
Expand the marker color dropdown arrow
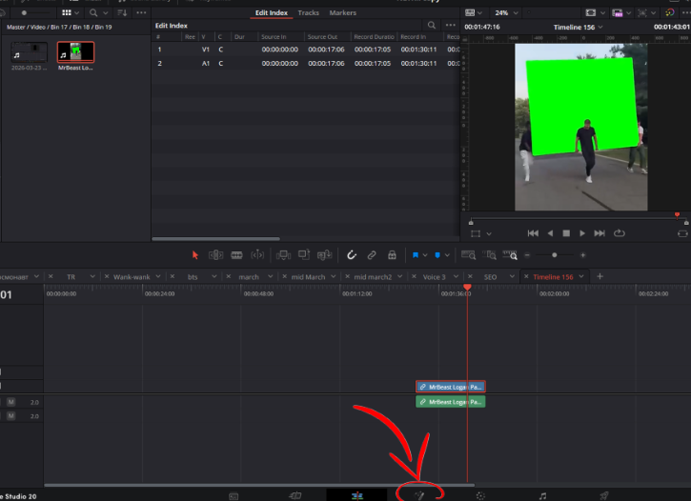pyautogui.click(x=447, y=255)
